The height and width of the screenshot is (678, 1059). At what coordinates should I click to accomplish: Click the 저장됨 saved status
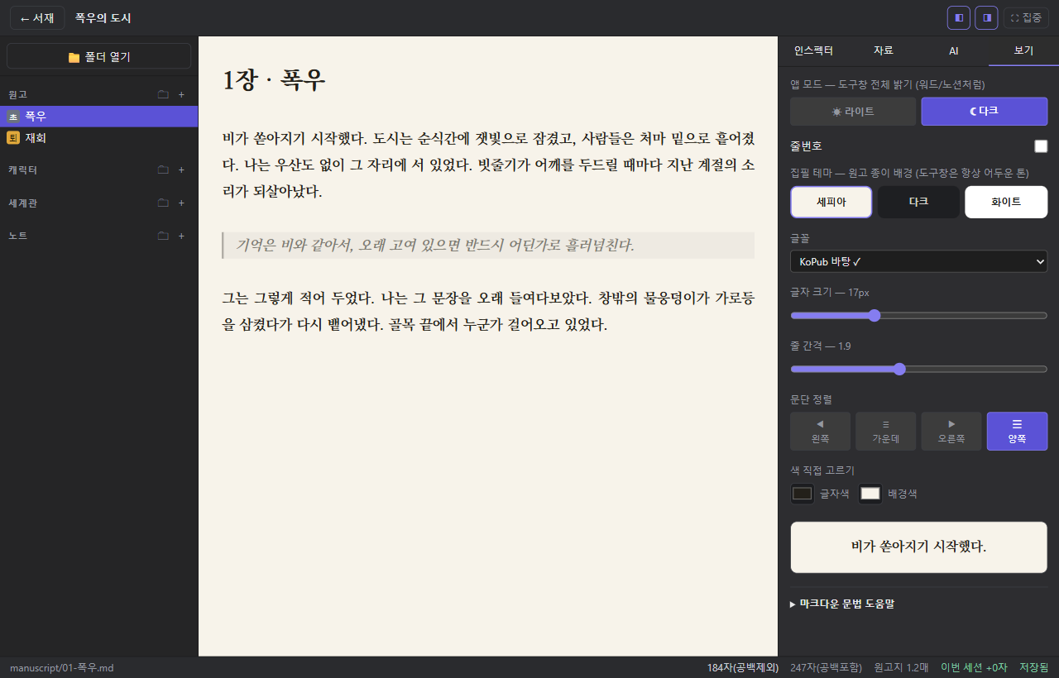pyautogui.click(x=1034, y=667)
